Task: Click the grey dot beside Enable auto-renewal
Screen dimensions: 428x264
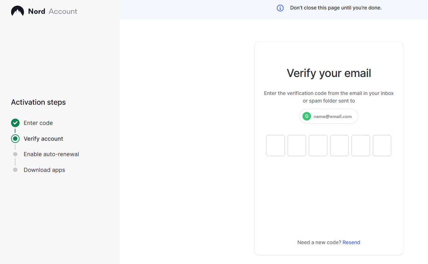Action: click(x=15, y=154)
